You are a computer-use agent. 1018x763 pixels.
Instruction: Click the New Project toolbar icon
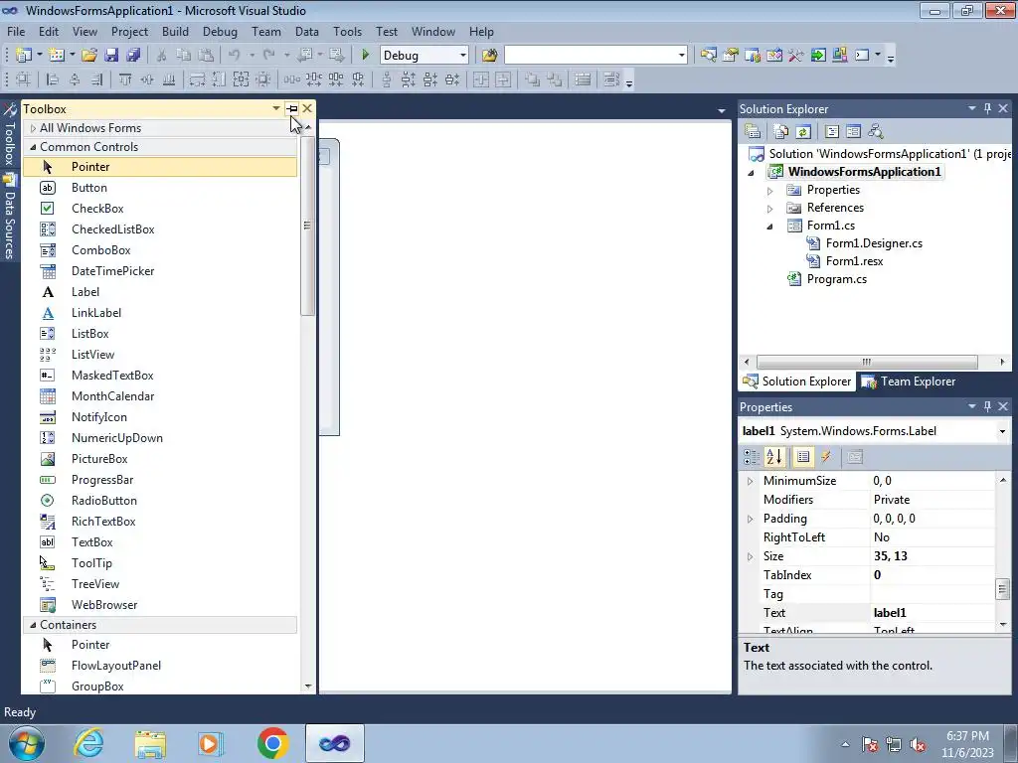coord(24,56)
